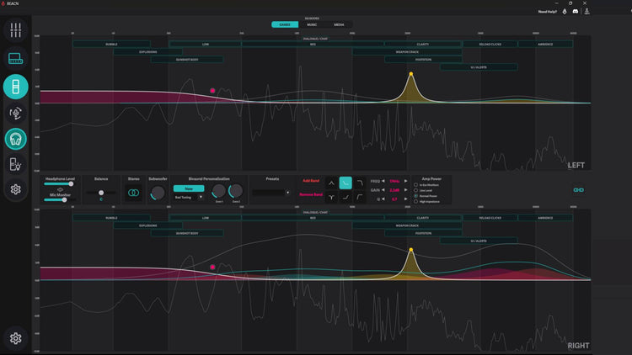Increase FREQ with right arrow
The image size is (632, 355).
(x=406, y=181)
